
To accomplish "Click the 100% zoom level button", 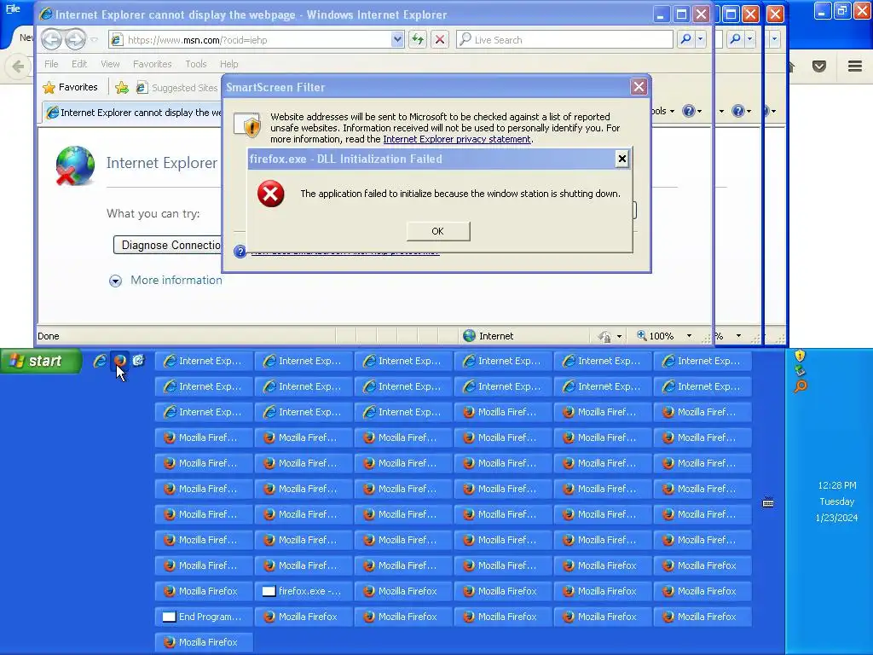I will (656, 336).
